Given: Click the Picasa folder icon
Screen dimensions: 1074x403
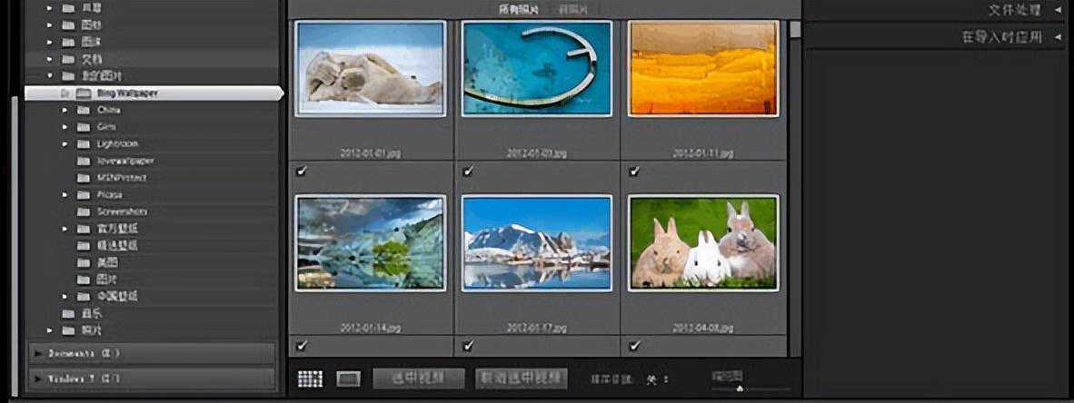Looking at the screenshot, I should (84, 195).
